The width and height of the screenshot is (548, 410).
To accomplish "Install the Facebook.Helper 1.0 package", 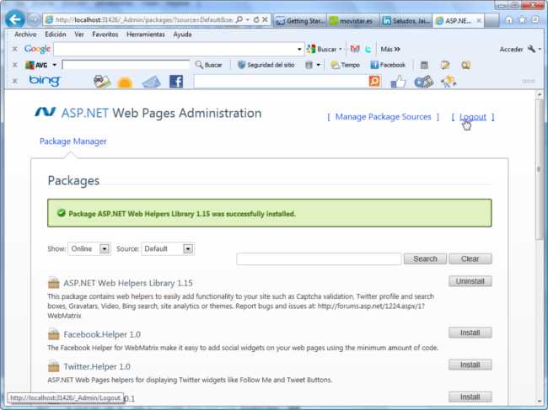I will (x=470, y=333).
